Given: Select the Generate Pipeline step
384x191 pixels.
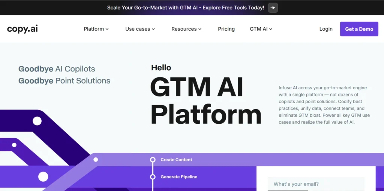Looking at the screenshot, I should (179, 177).
